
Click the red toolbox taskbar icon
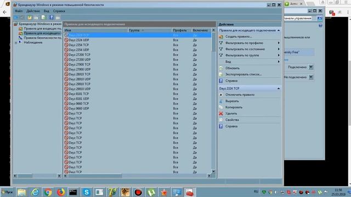tap(189, 192)
